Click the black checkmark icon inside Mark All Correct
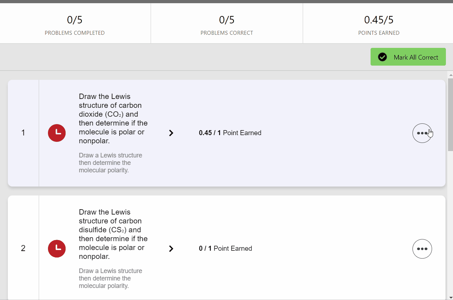This screenshot has height=300, width=453. click(382, 57)
